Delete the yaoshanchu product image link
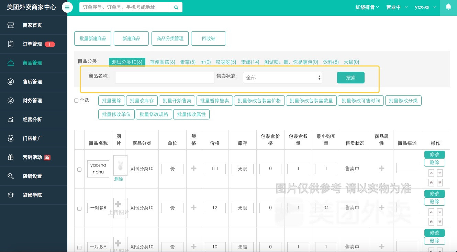 (119, 179)
